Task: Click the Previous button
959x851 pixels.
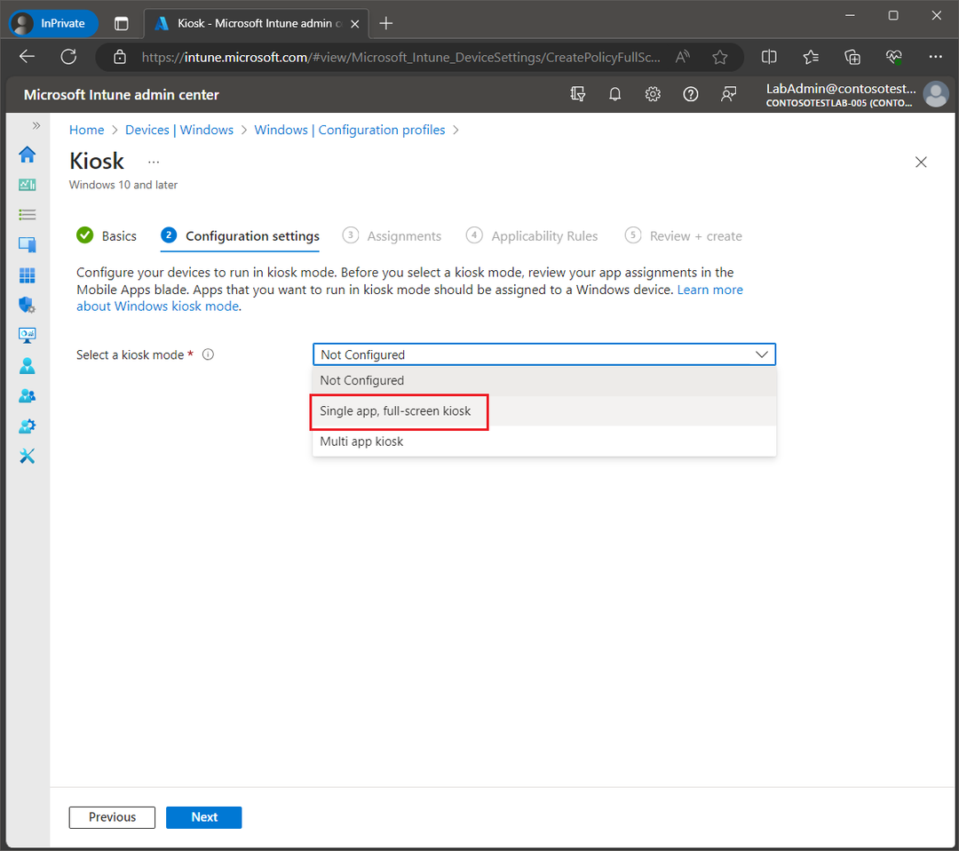Action: [x=112, y=817]
